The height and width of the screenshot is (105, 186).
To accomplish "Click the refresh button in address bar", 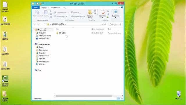I will click(105, 24).
